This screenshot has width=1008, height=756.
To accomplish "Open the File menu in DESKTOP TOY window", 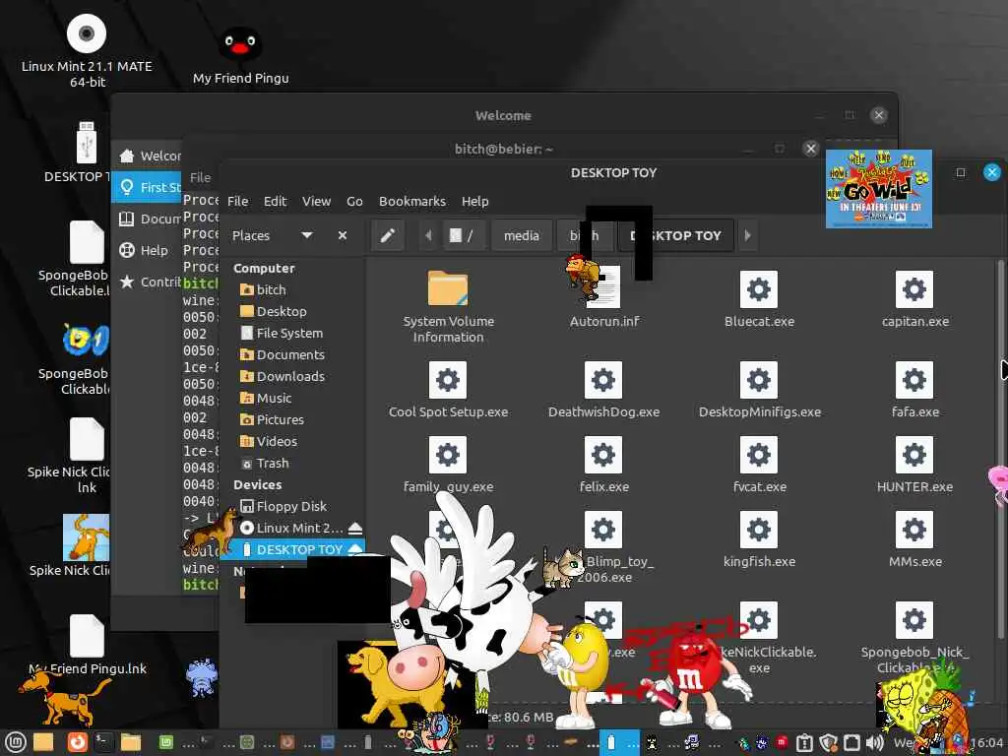I will [238, 201].
